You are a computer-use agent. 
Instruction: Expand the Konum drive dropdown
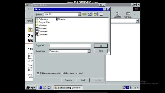coord(79,14)
